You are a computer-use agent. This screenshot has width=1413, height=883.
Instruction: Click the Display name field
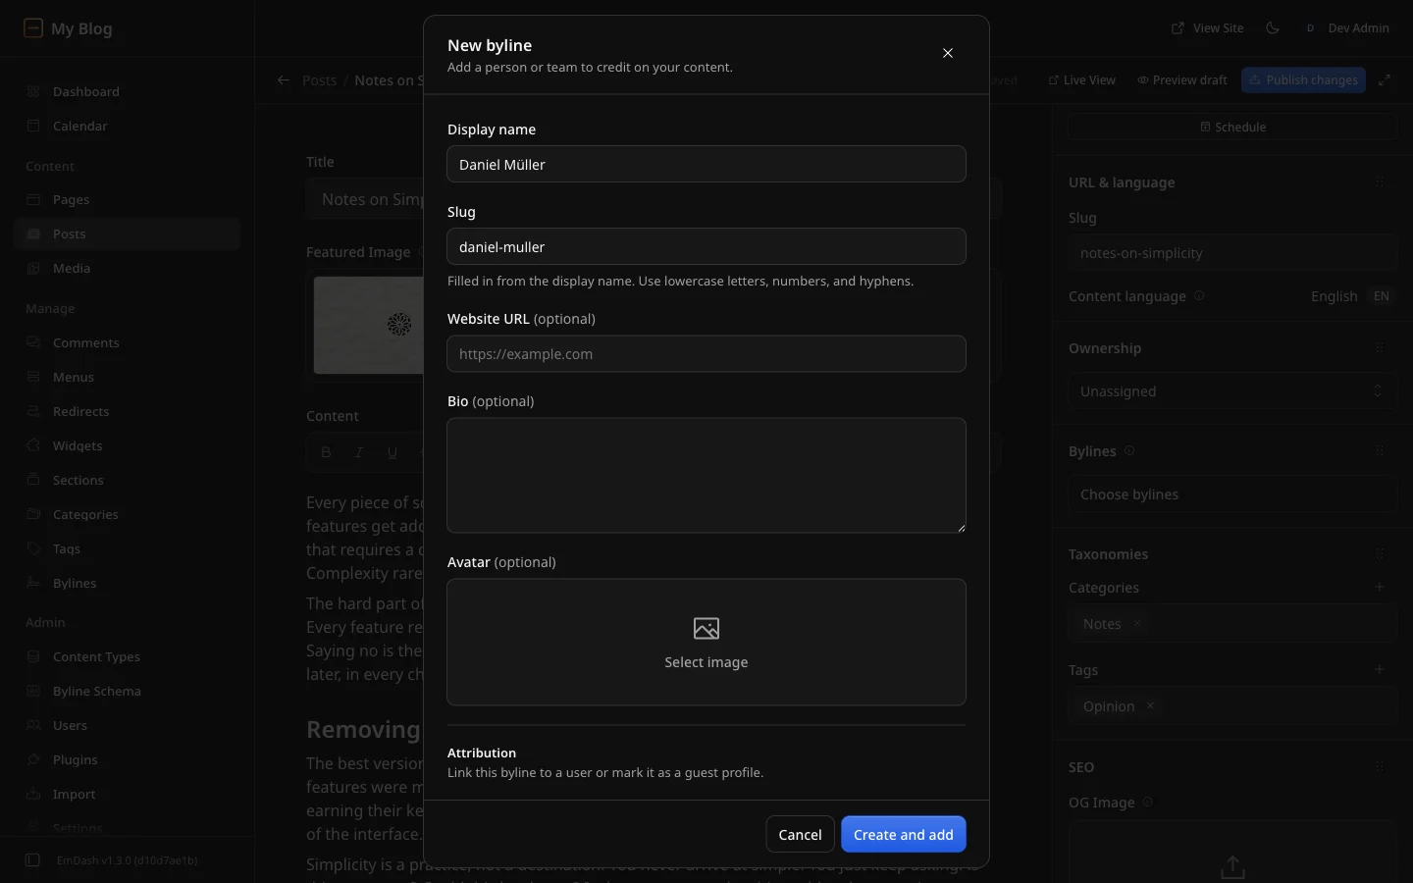click(706, 164)
